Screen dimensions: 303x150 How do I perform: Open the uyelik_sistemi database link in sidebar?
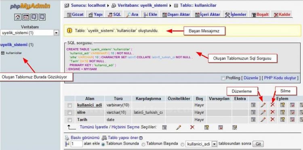coord(14,45)
